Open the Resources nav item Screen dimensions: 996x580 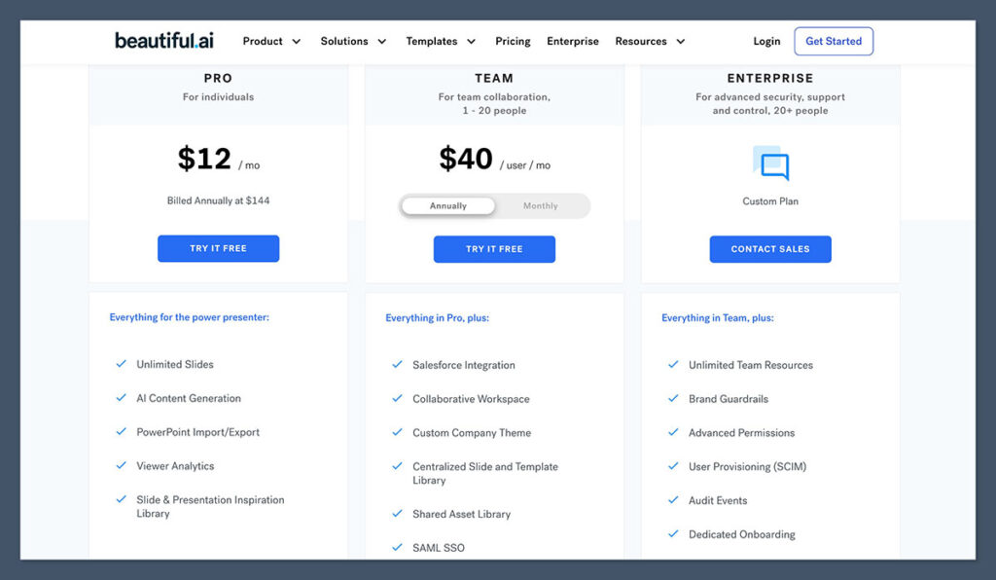click(x=641, y=41)
